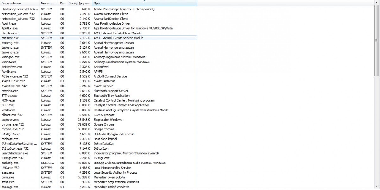Click 'Indeksator programu Microsoft Windows Search' description
Image resolution: width=380 pixels, height=190 pixels.
(x=126, y=153)
